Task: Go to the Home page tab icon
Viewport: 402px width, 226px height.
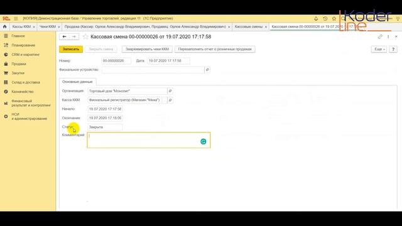Action: pyautogui.click(x=4, y=26)
